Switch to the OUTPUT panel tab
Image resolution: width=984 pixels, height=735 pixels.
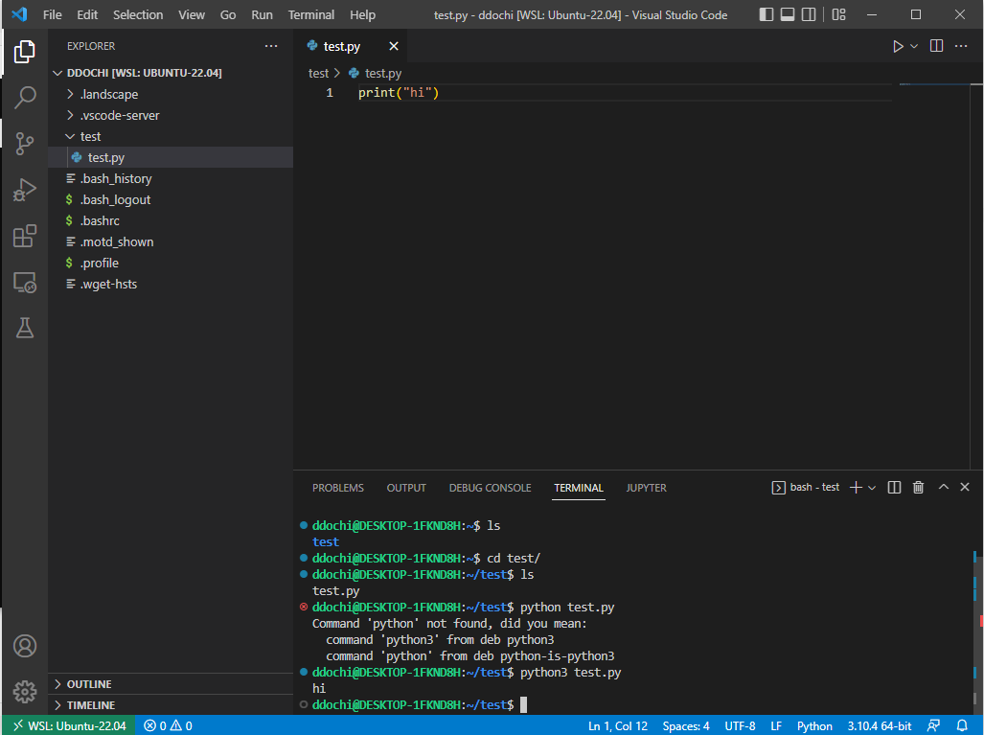point(406,488)
